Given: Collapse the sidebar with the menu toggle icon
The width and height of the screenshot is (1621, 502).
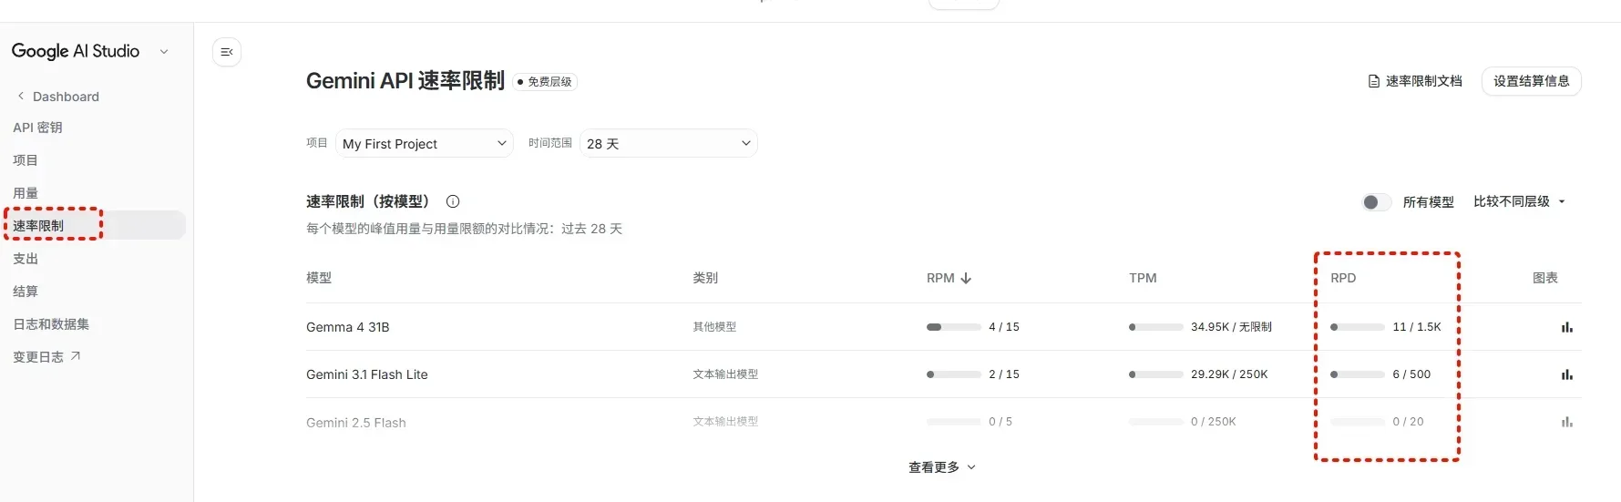Looking at the screenshot, I should click(227, 52).
